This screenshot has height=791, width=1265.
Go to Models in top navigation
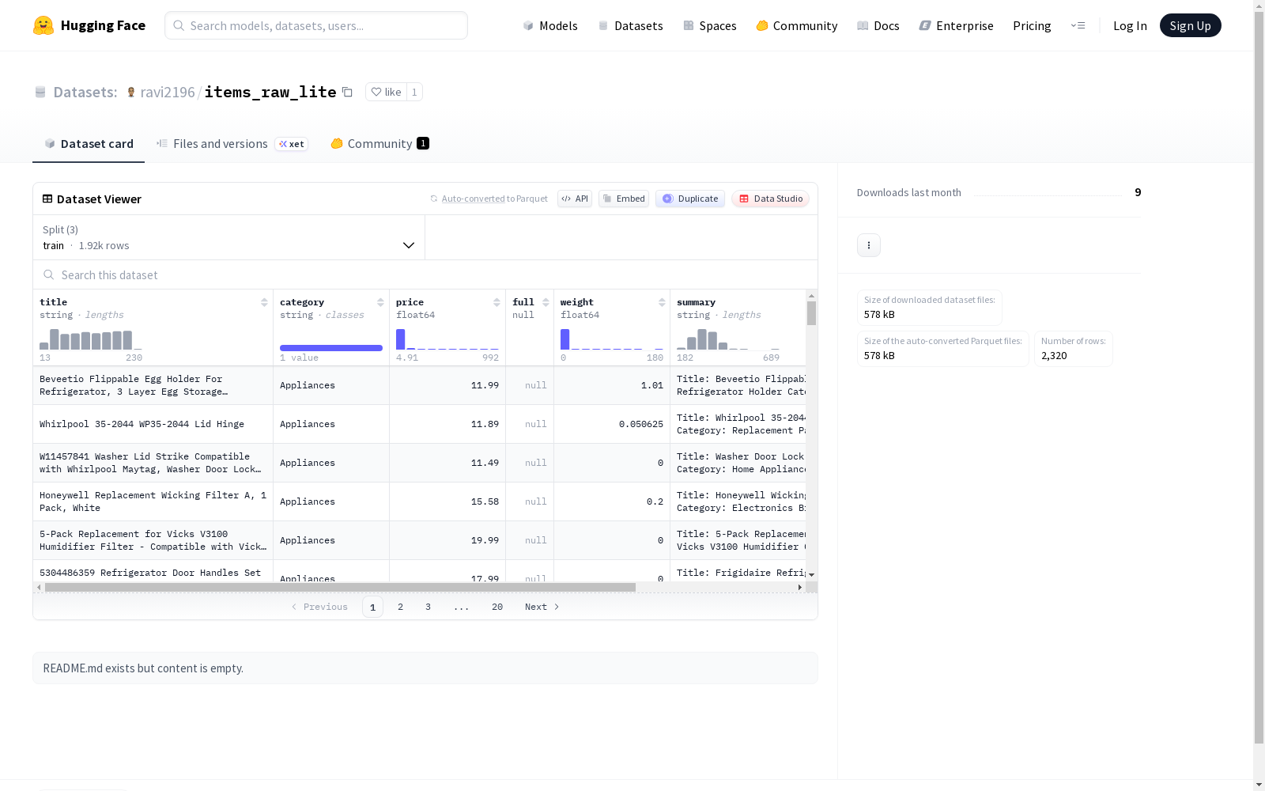pos(550,25)
